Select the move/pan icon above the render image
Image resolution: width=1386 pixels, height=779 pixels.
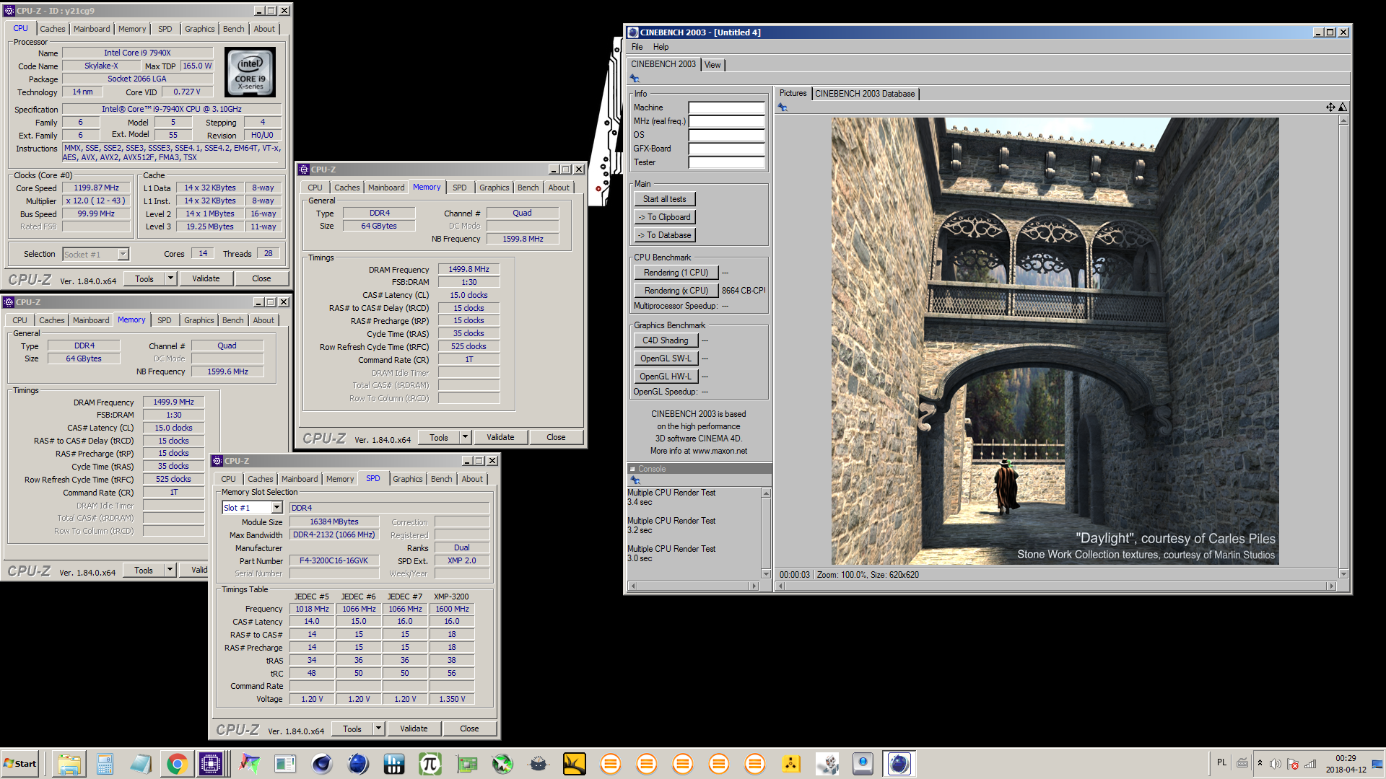(1330, 107)
